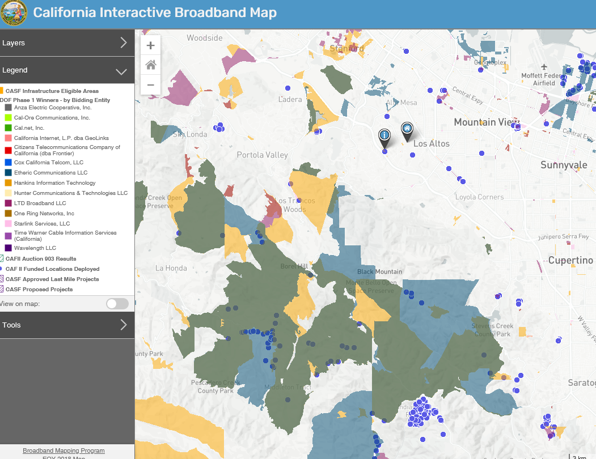Image resolution: width=596 pixels, height=459 pixels.
Task: Click the Starlink Services pink swatch
Action: [9, 223]
